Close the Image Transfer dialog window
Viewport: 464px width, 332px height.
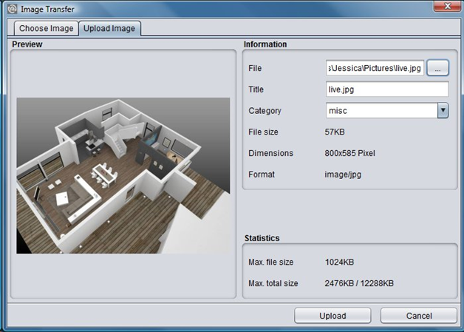447,6
